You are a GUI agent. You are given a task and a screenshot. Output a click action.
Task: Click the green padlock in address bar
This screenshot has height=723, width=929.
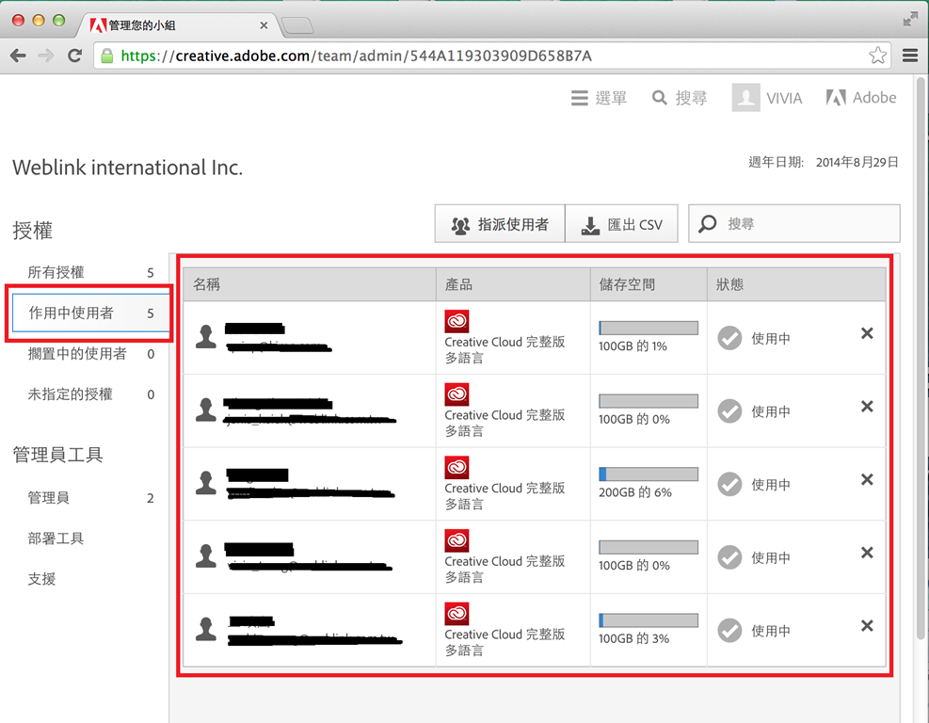click(107, 56)
